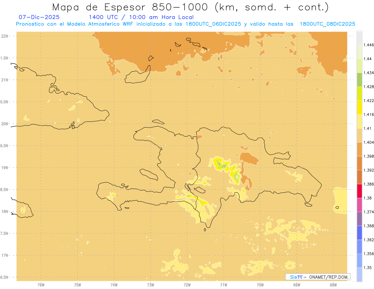Click the '21N' latitude label

[x=5, y=80]
